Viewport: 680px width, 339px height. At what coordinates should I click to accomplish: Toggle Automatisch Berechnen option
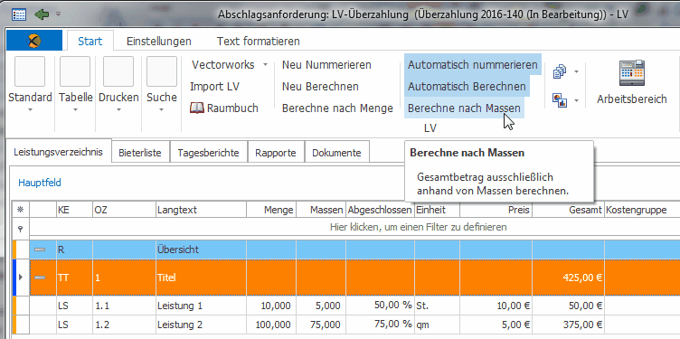coord(467,86)
